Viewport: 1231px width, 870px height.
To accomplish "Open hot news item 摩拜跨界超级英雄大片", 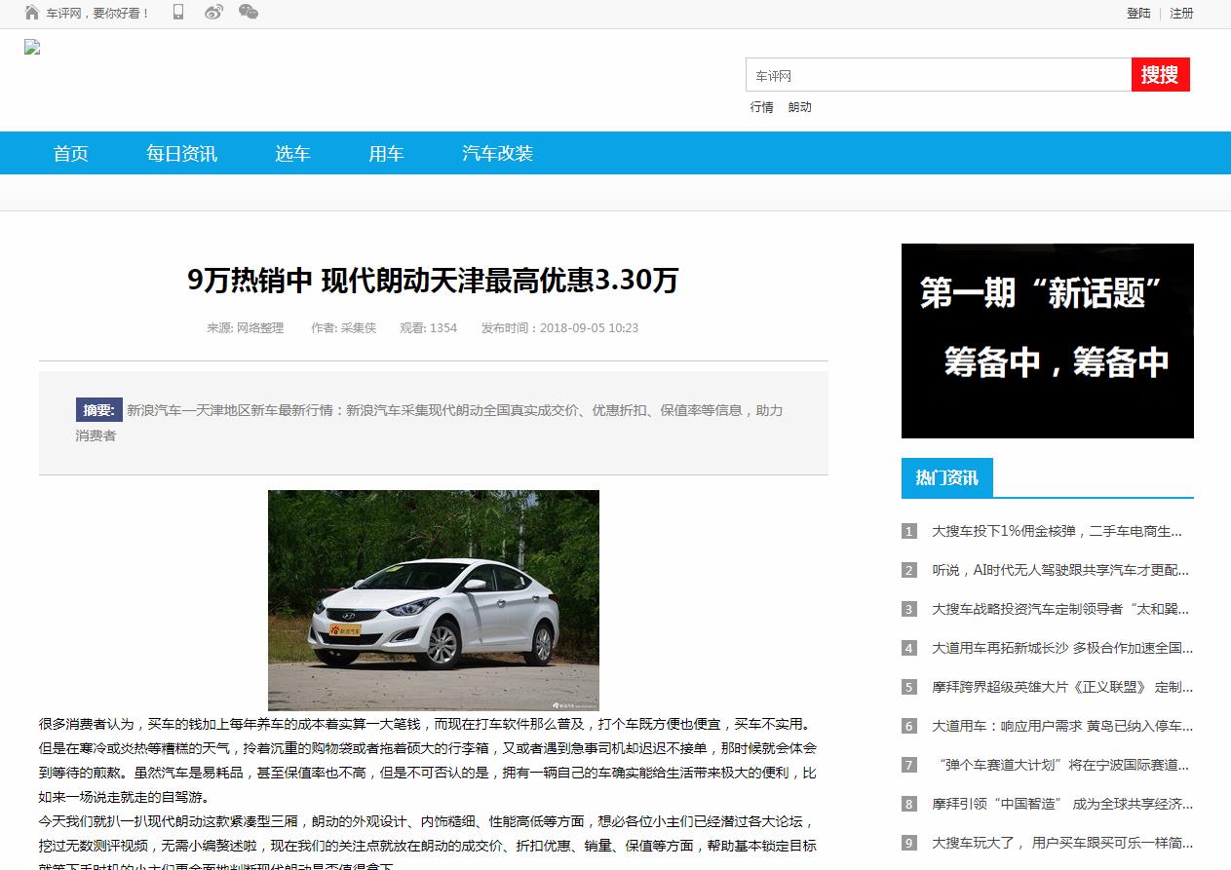I will pyautogui.click(x=1062, y=687).
